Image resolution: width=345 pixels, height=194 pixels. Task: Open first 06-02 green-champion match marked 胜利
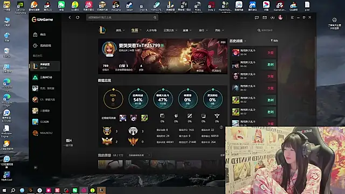click(x=254, y=100)
